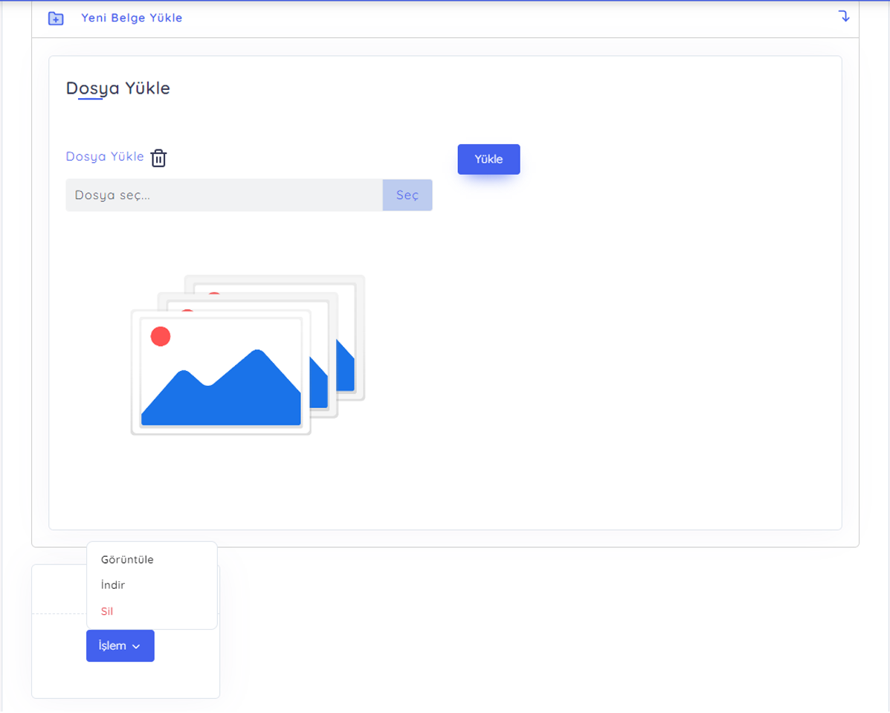Open the İşlem dropdown button
Viewport: 890px width, 713px height.
click(120, 646)
